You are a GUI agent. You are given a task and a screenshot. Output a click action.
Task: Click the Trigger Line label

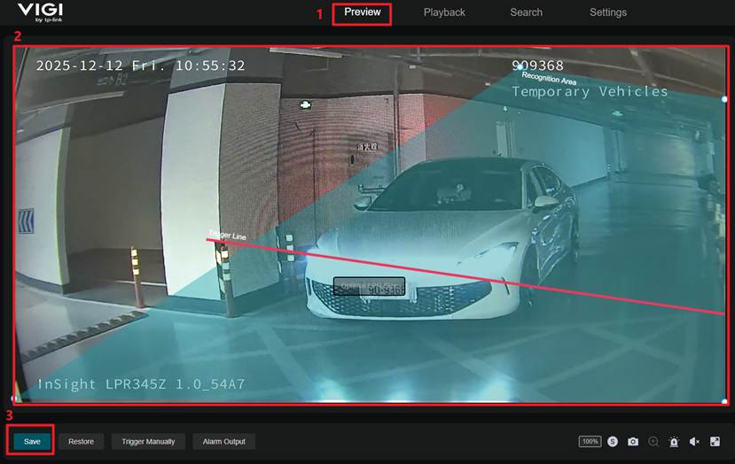point(227,235)
